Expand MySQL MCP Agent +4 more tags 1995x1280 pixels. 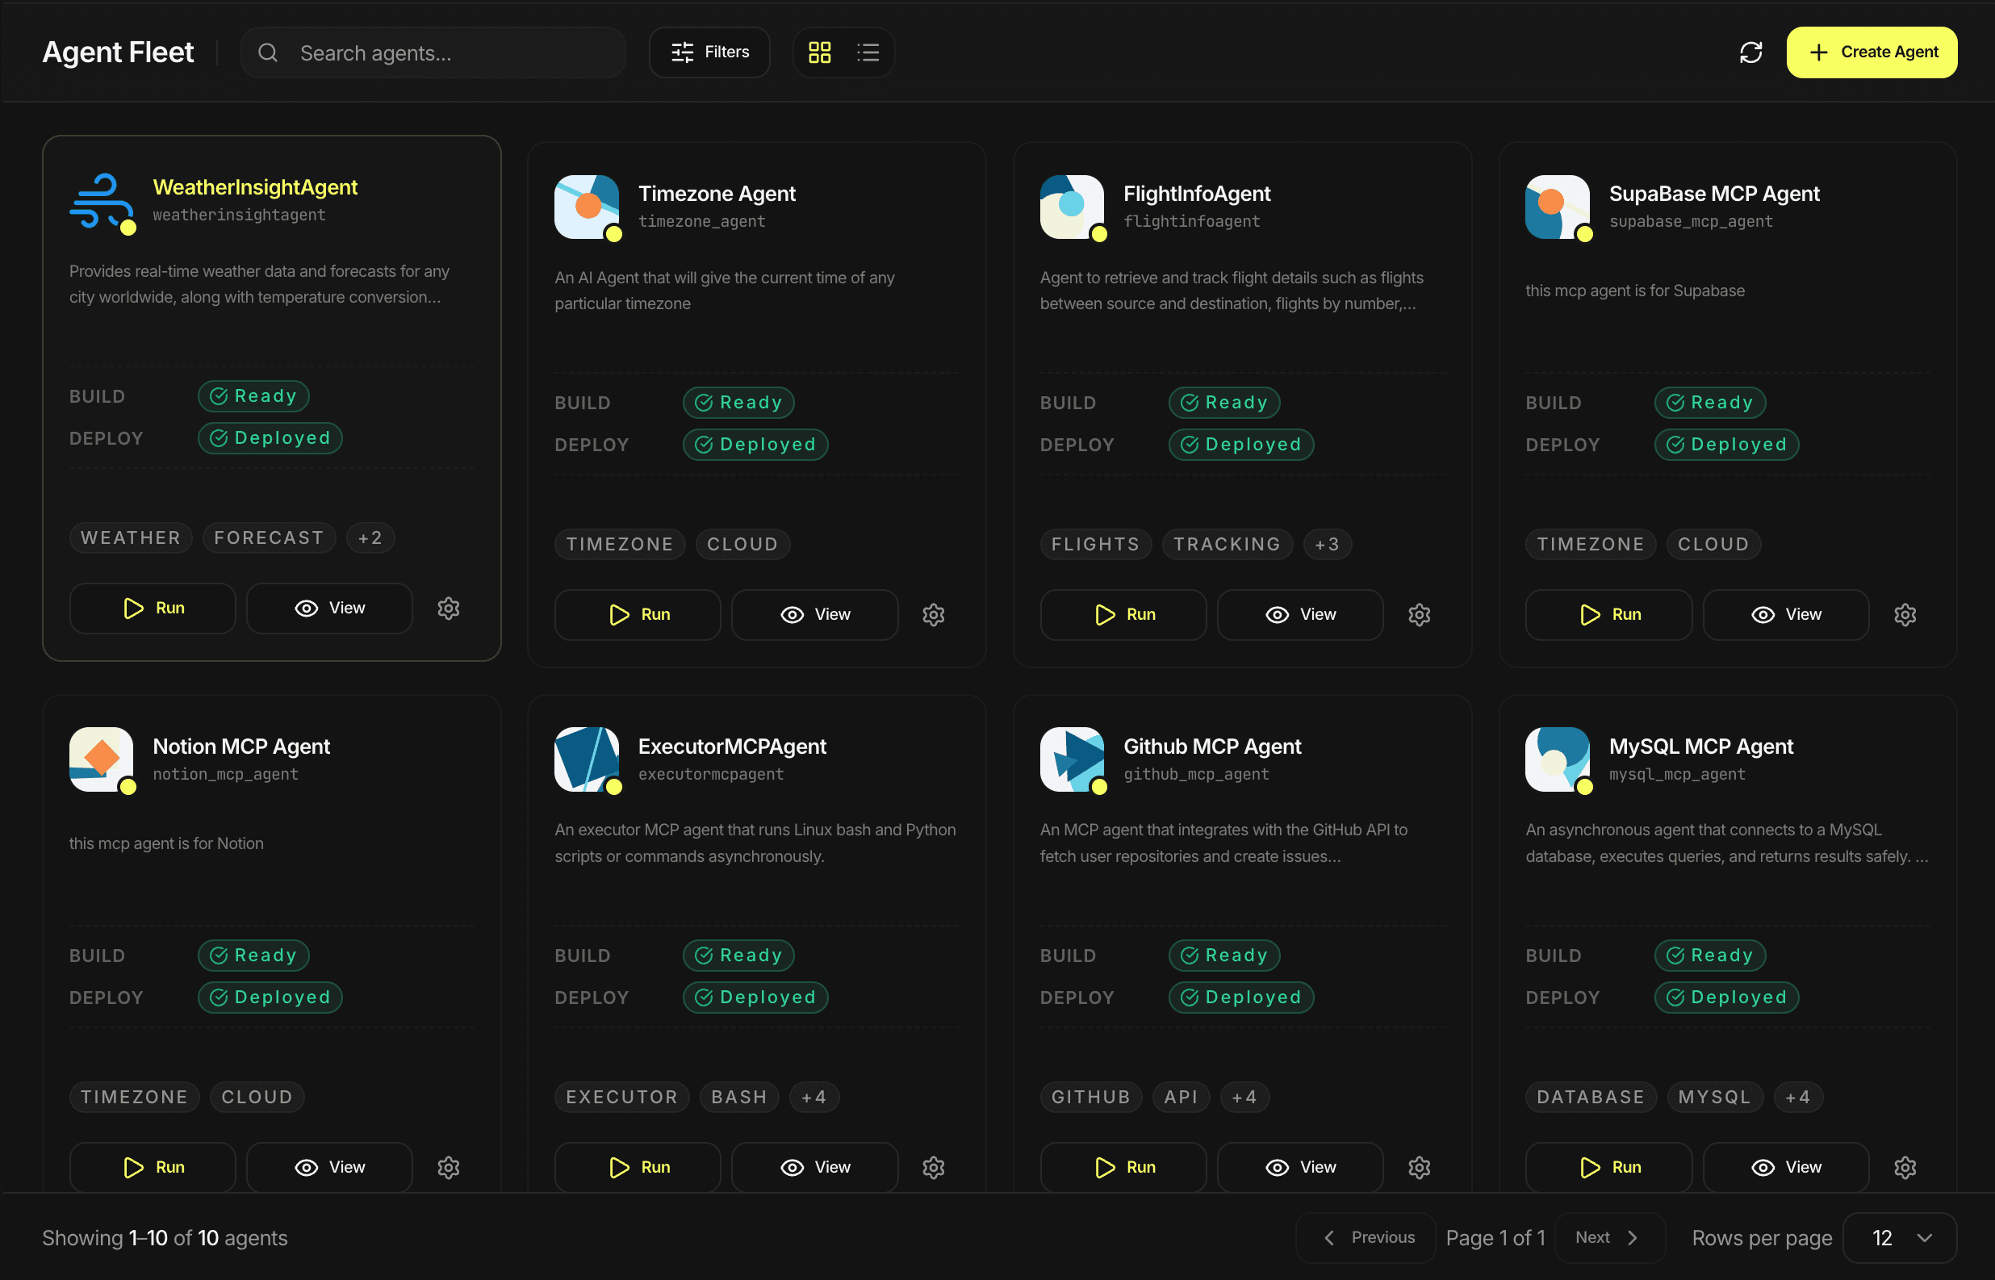1798,1098
